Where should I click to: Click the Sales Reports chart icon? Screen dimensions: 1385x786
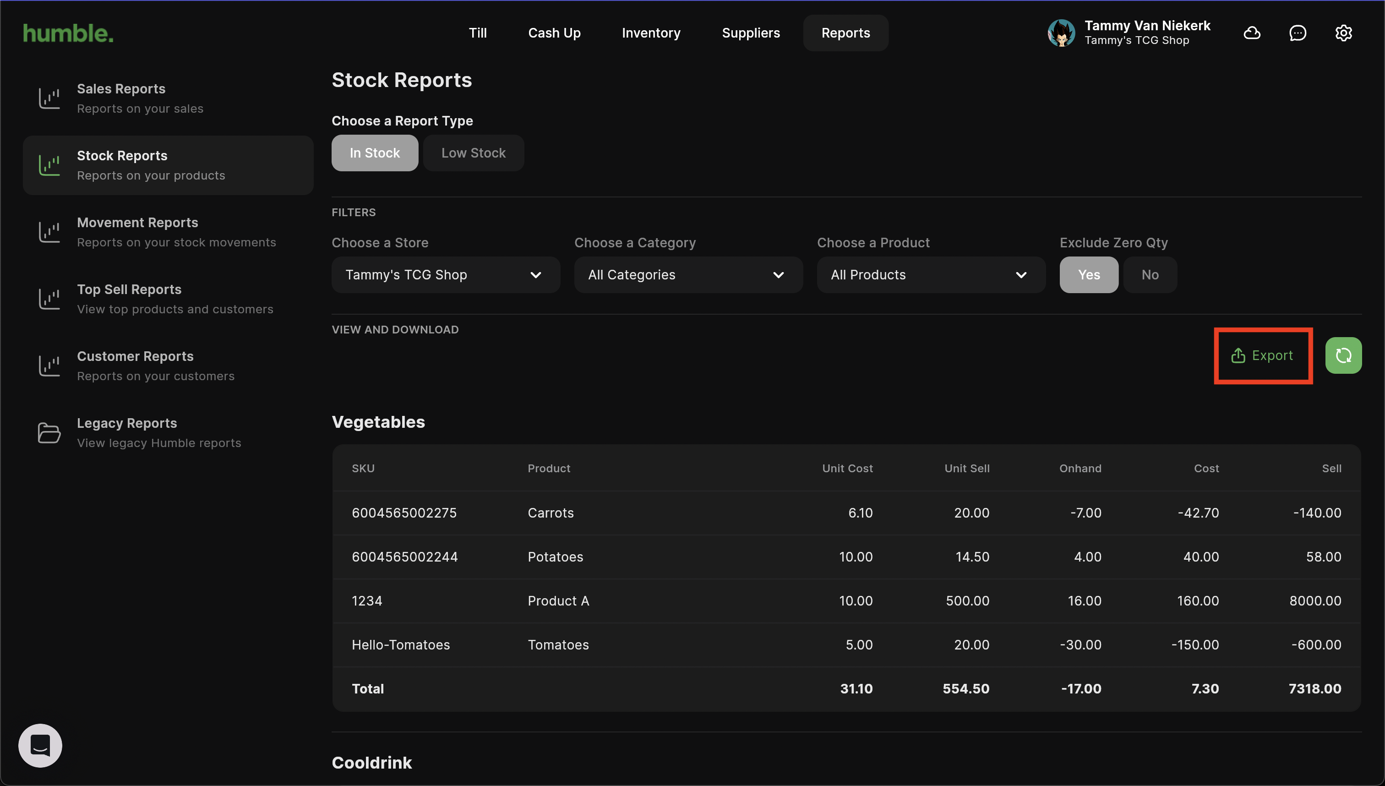pos(49,98)
